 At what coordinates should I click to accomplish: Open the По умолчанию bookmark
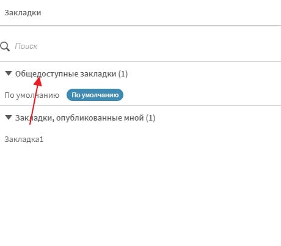(32, 95)
